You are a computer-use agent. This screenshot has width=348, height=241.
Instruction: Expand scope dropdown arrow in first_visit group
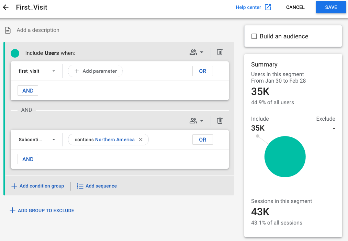[202, 52]
